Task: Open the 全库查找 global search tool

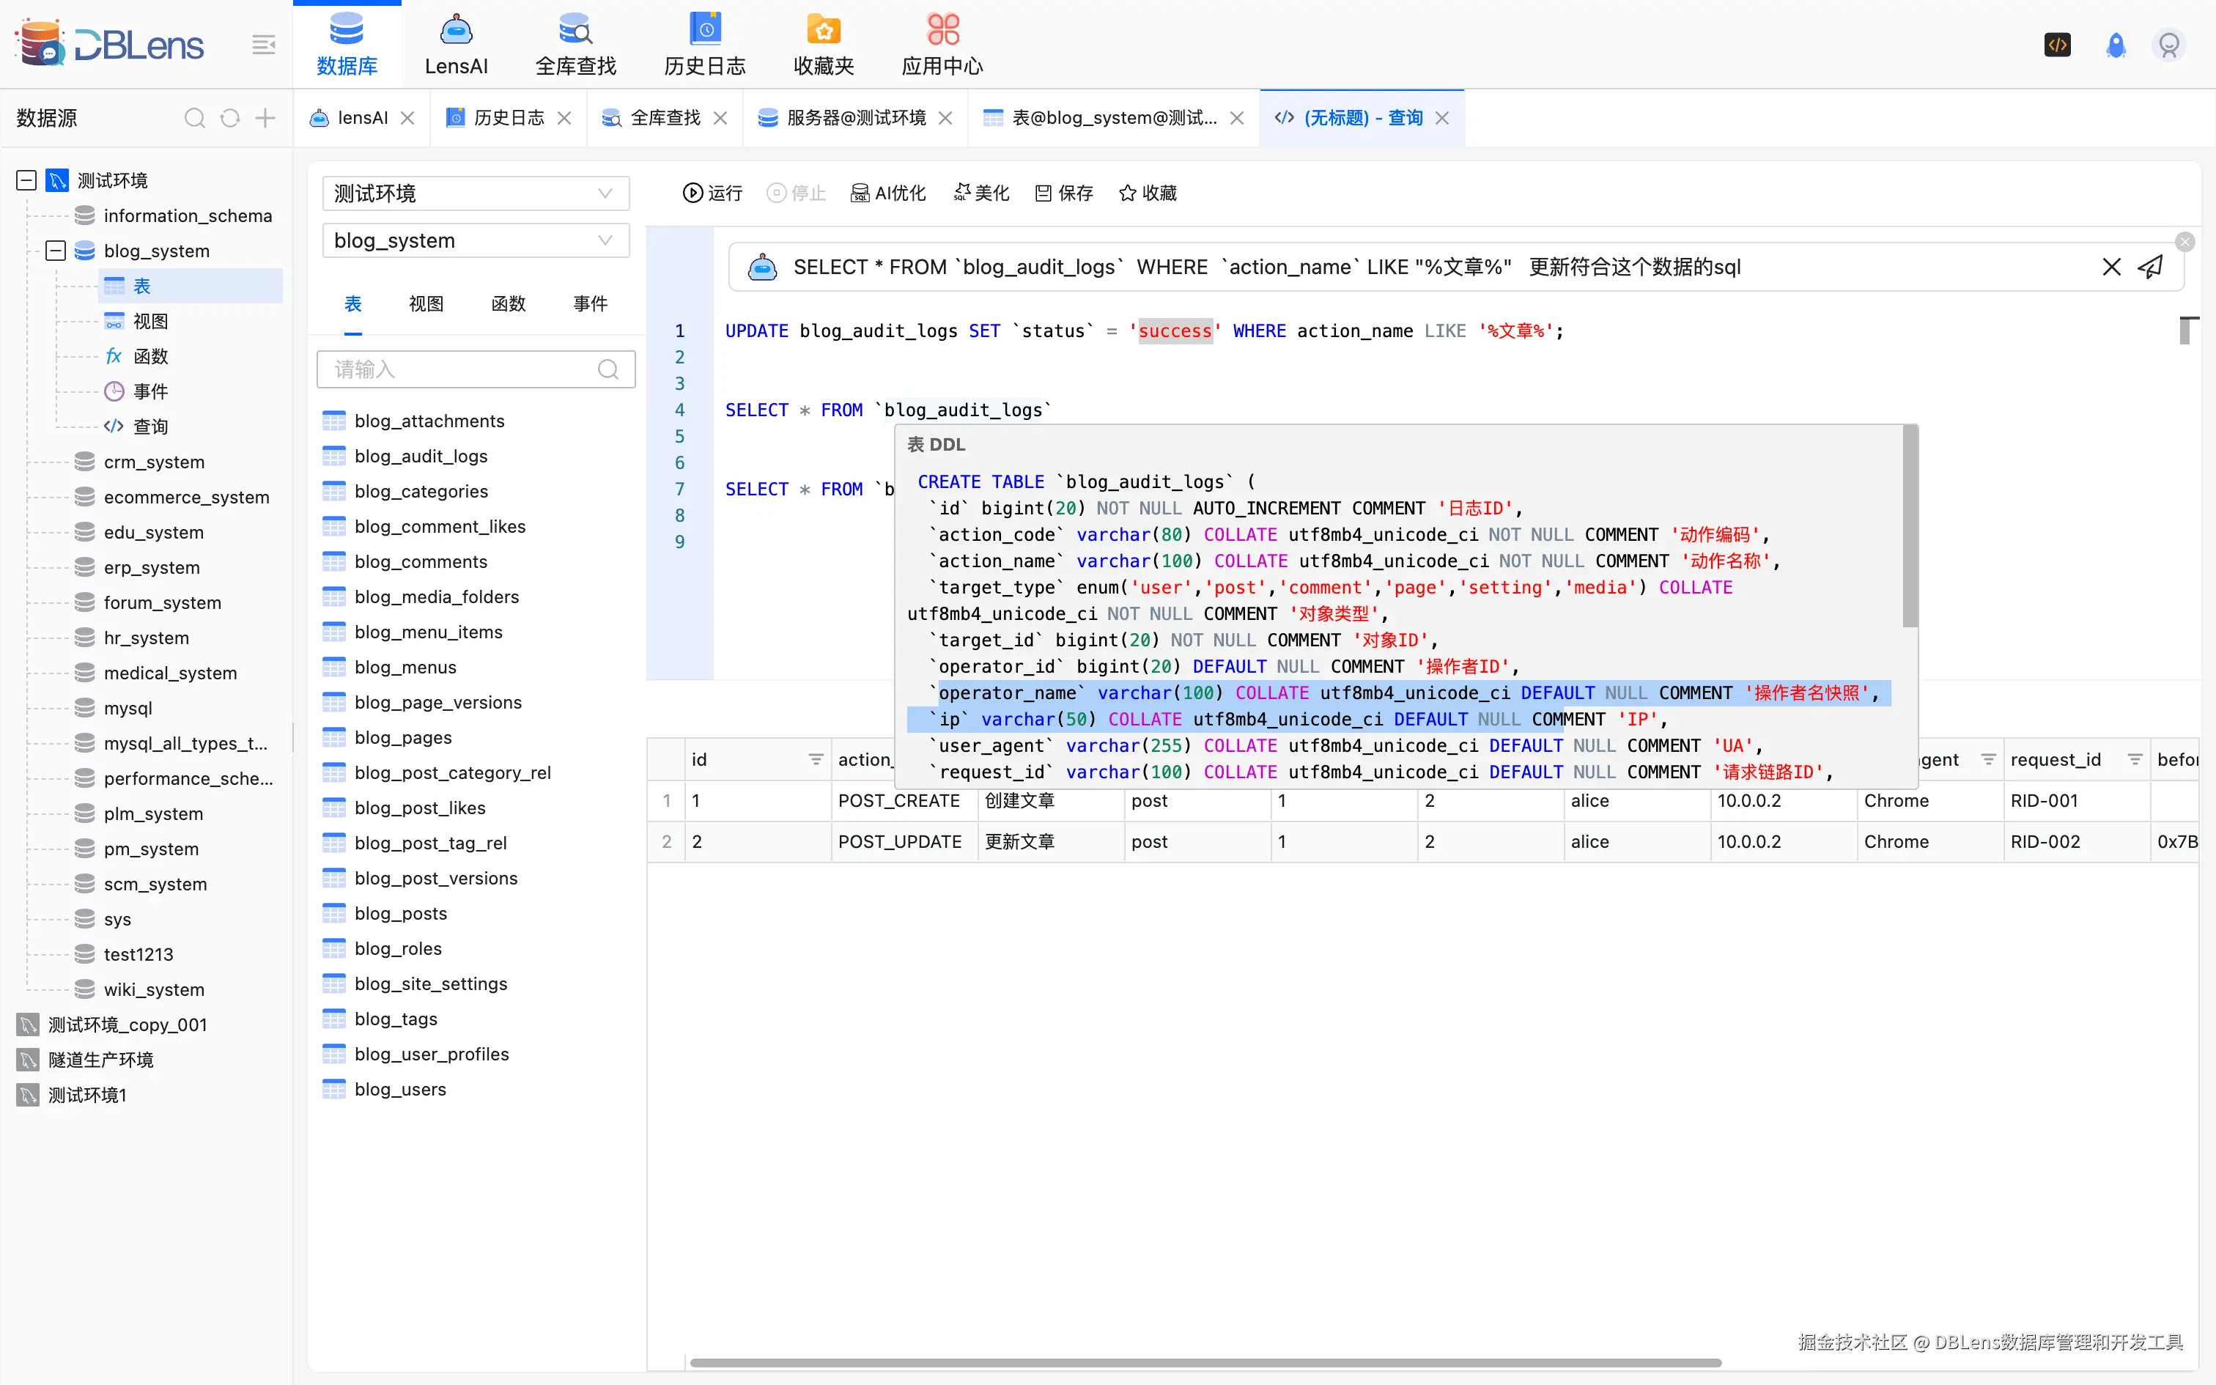Action: click(575, 43)
